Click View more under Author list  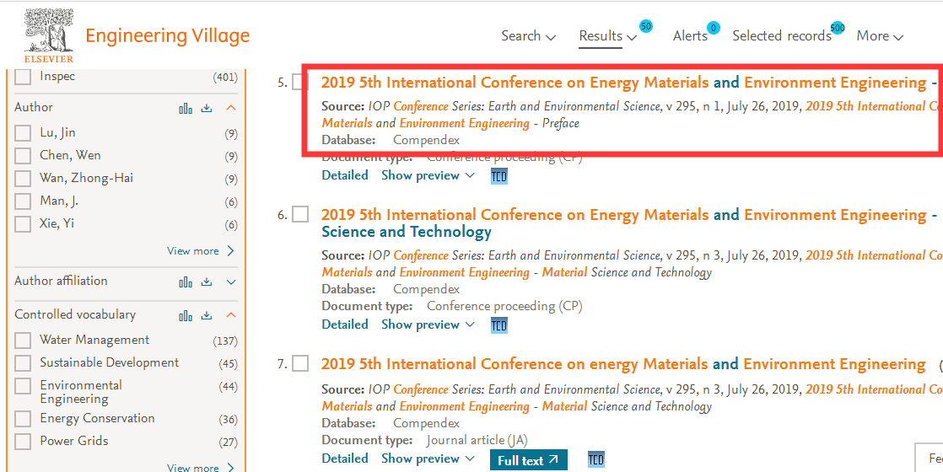pos(201,250)
